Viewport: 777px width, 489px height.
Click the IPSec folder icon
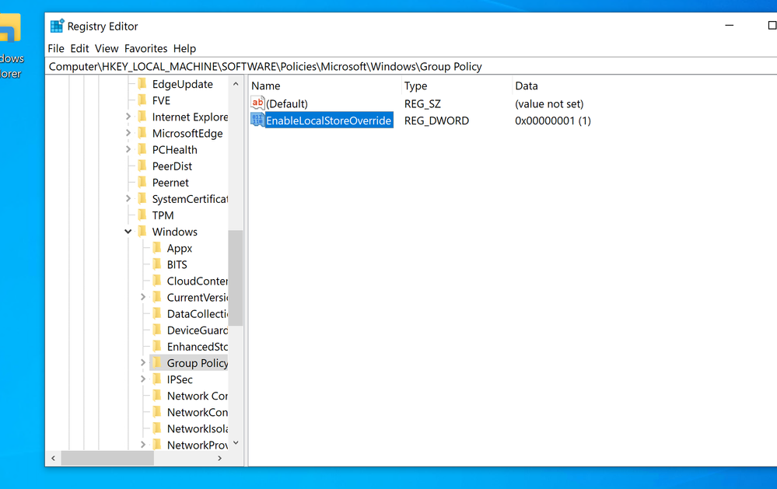[157, 379]
